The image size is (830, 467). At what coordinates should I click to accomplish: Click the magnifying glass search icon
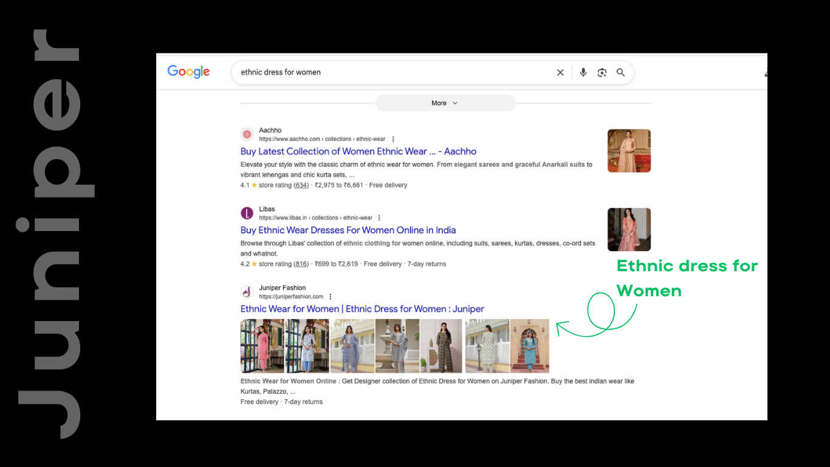tap(620, 72)
